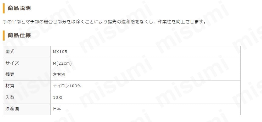Click the サイズ row label
The image size is (262, 122).
point(12,63)
